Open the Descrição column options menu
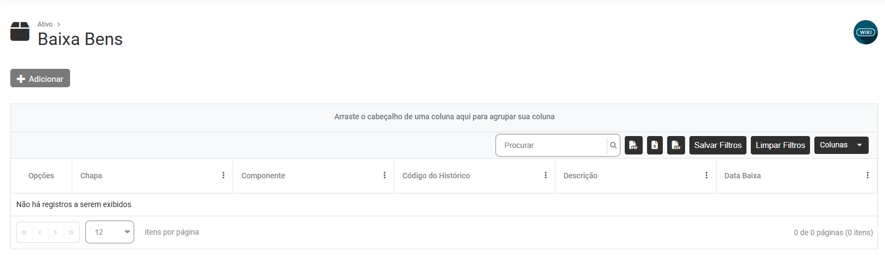 706,175
